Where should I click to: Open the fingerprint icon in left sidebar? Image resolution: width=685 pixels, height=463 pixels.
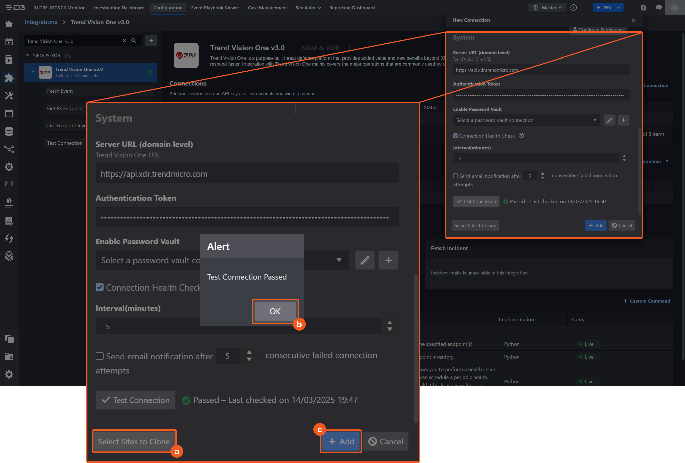click(9, 257)
